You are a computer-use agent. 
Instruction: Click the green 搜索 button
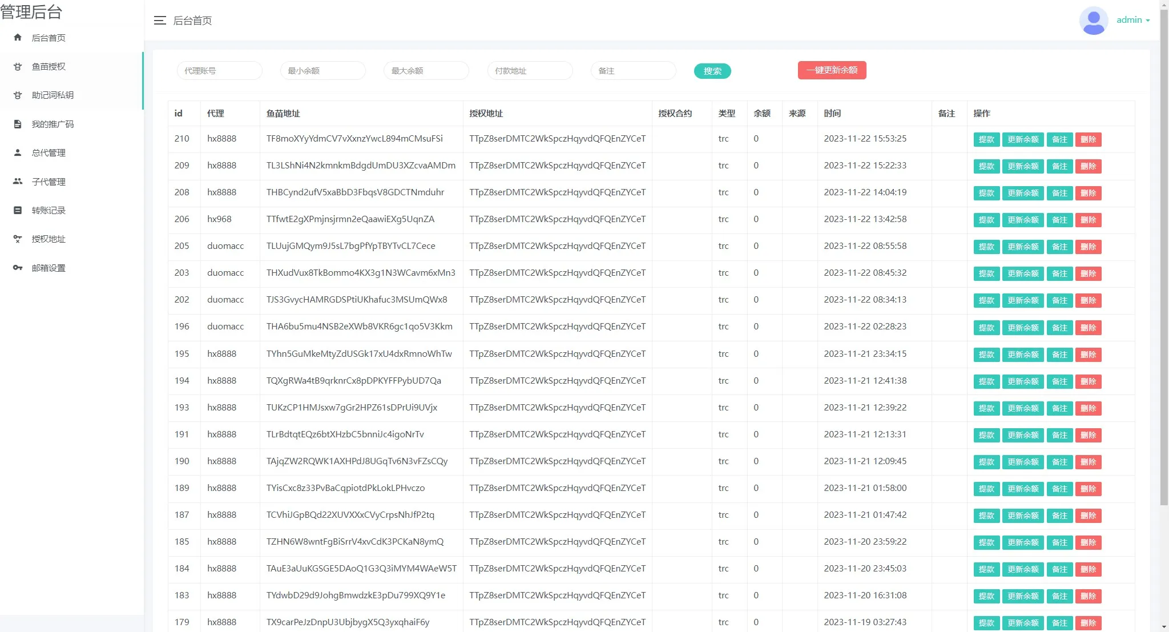(712, 71)
